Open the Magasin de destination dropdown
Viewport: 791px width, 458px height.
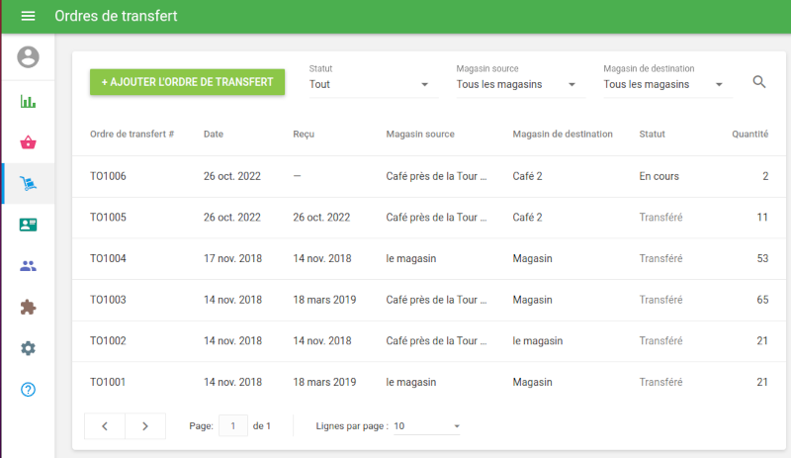pyautogui.click(x=666, y=85)
